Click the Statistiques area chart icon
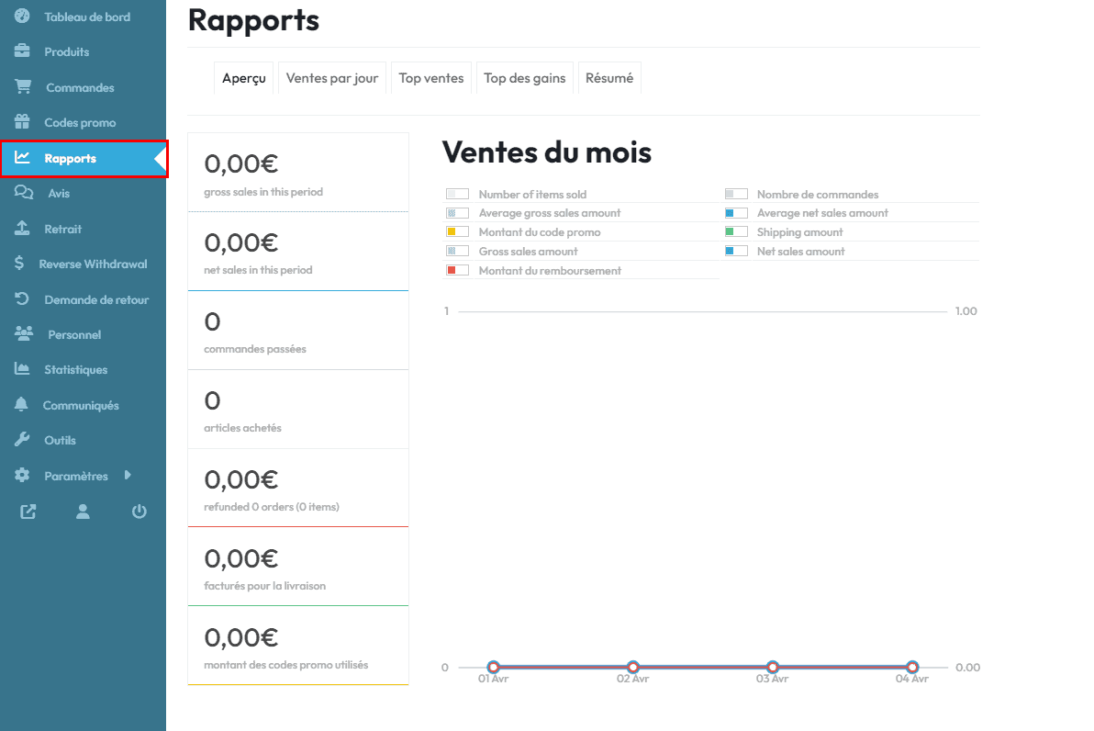Image resolution: width=1094 pixels, height=731 pixels. tap(22, 368)
